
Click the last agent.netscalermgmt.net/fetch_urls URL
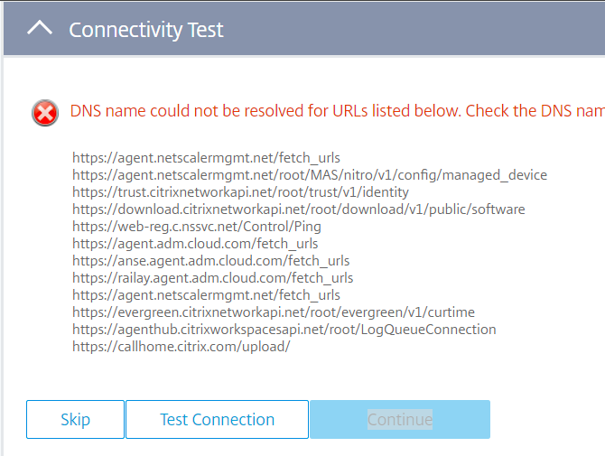tap(206, 295)
